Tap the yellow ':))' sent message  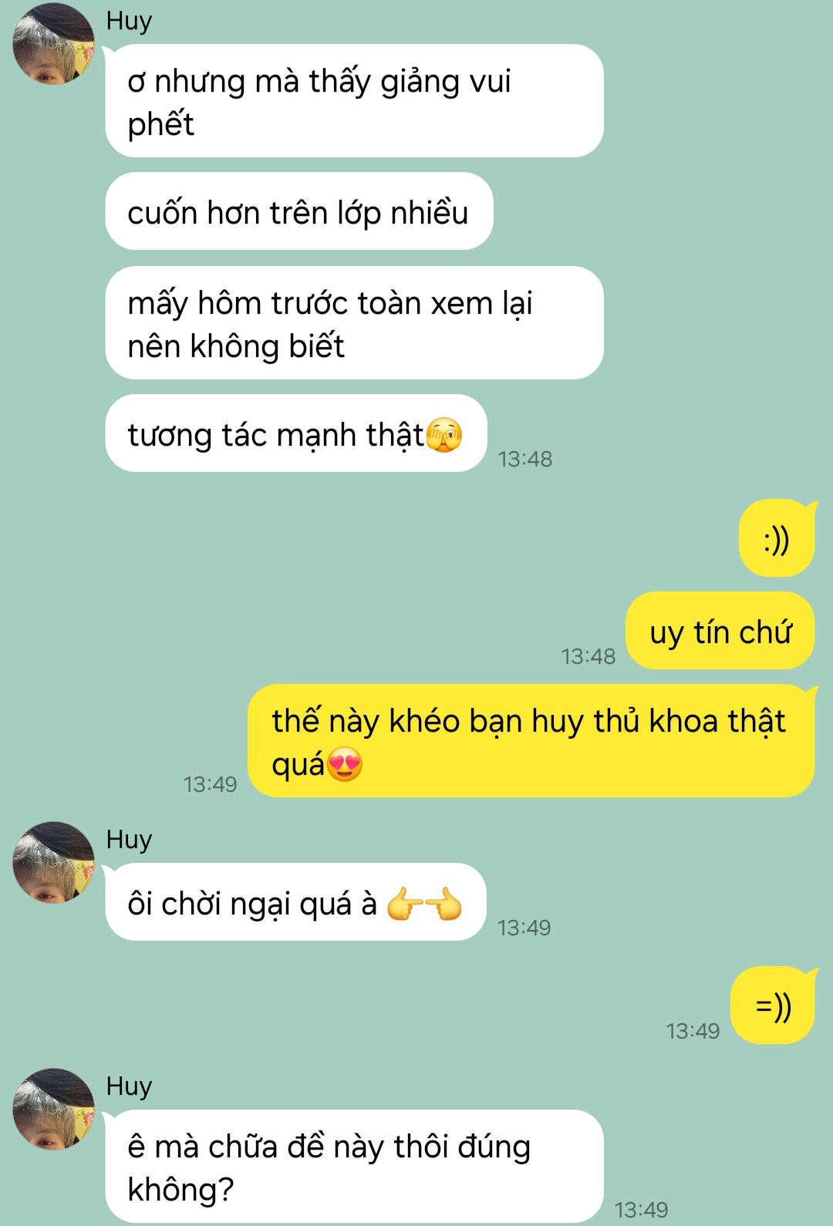click(777, 539)
